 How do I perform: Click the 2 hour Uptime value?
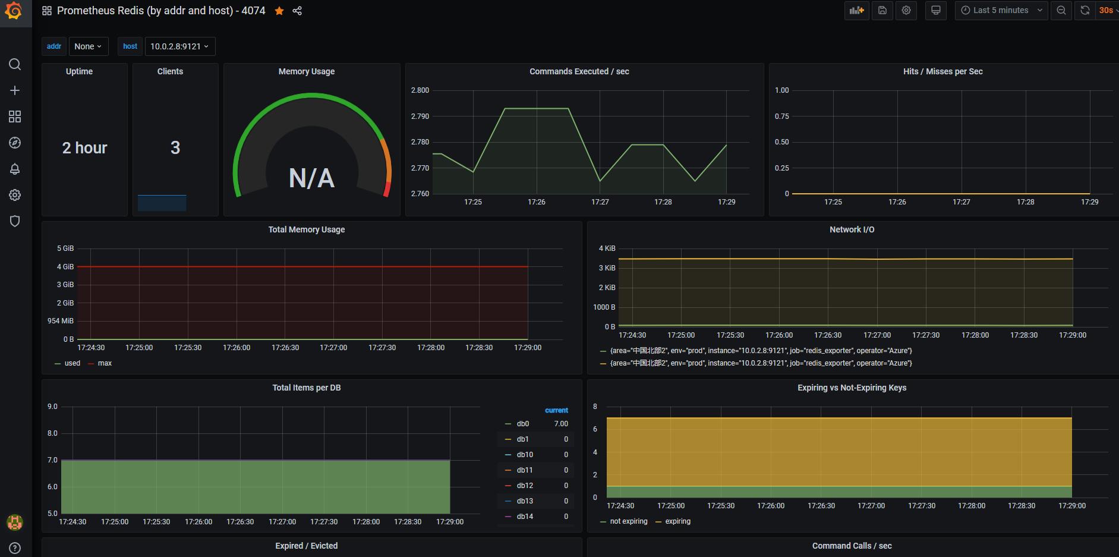click(x=84, y=148)
